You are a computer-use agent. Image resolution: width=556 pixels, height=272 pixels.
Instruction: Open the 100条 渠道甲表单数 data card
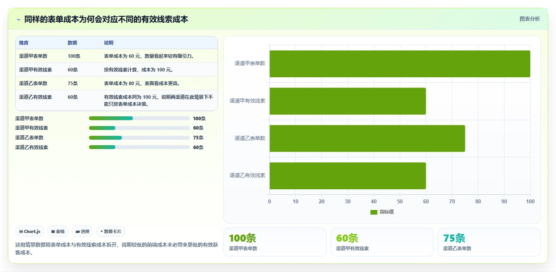click(x=275, y=242)
